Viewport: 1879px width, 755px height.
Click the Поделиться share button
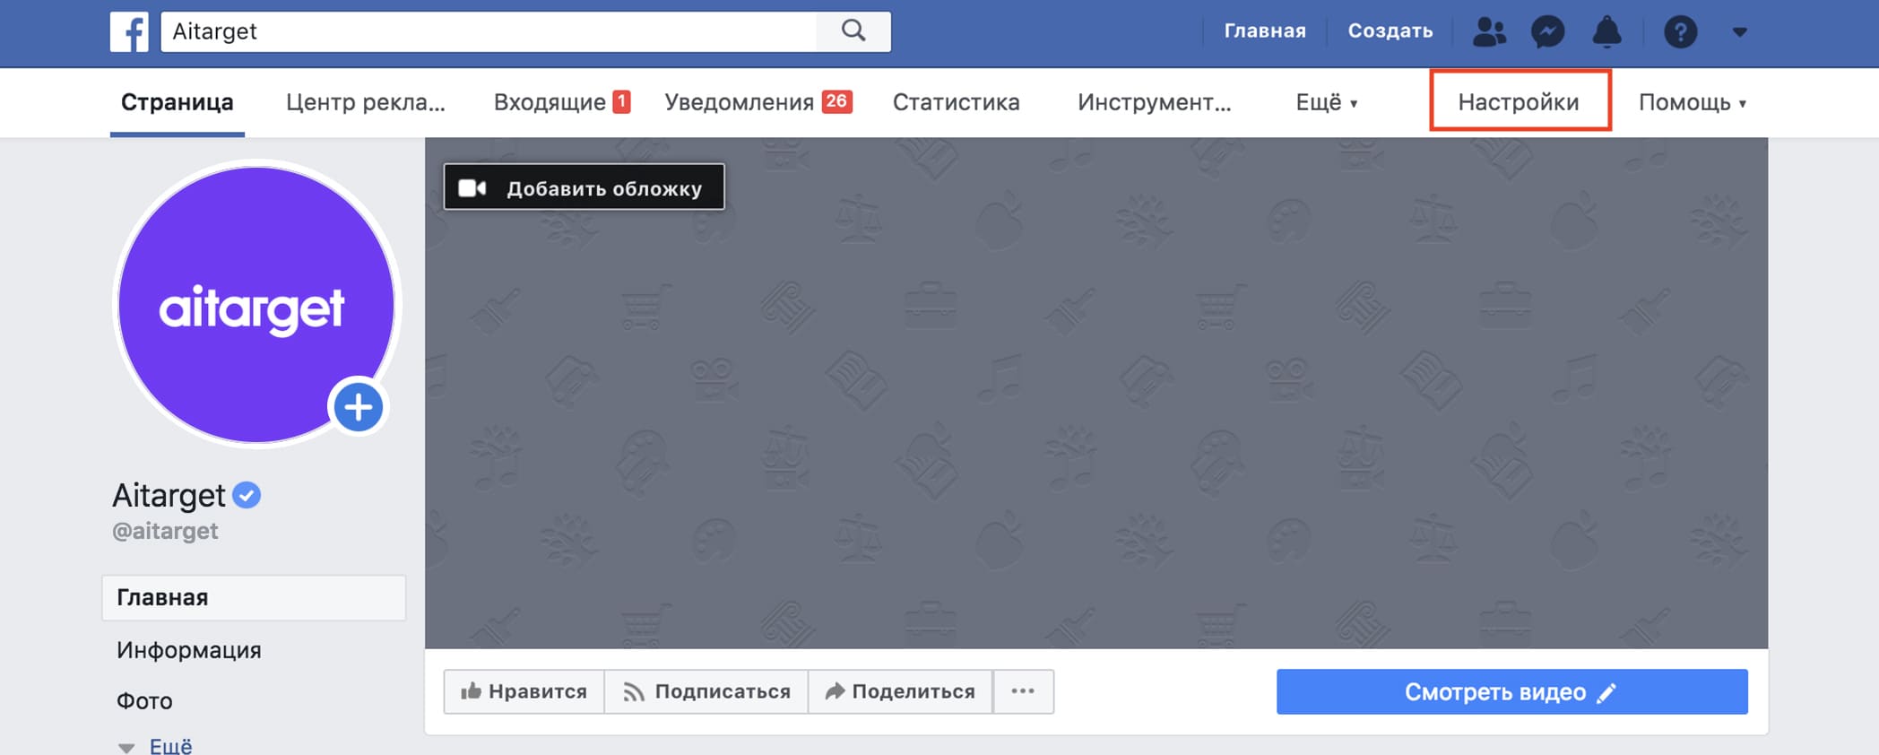(900, 691)
